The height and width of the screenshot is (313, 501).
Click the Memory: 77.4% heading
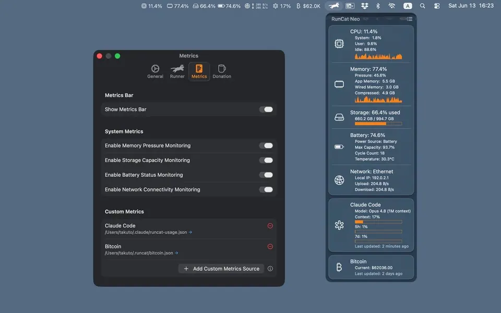(x=368, y=69)
